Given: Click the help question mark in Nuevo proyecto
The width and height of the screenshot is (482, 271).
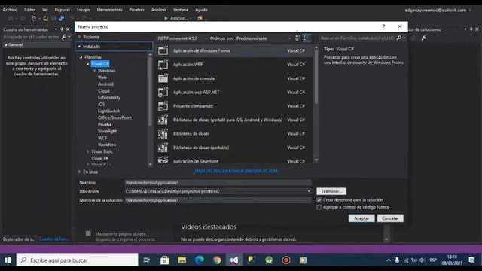Looking at the screenshot, I should (383, 26).
